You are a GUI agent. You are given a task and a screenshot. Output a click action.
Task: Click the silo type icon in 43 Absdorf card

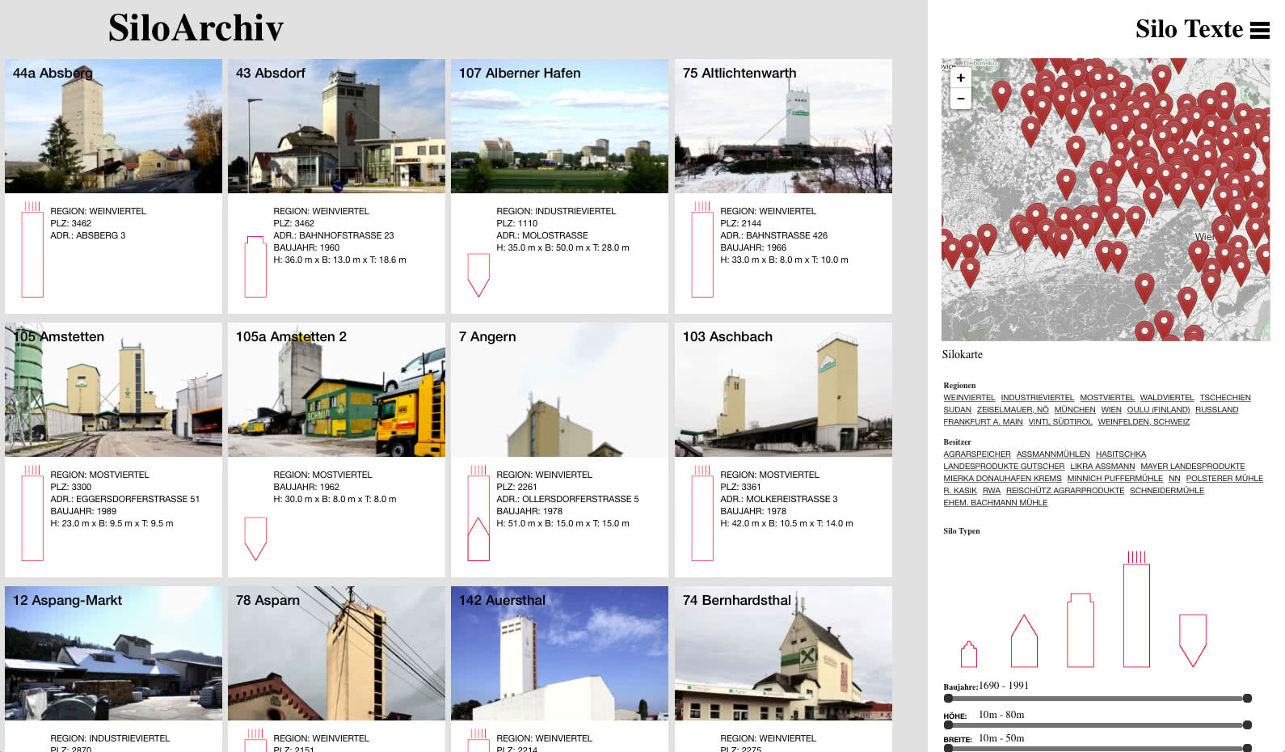pyautogui.click(x=255, y=267)
